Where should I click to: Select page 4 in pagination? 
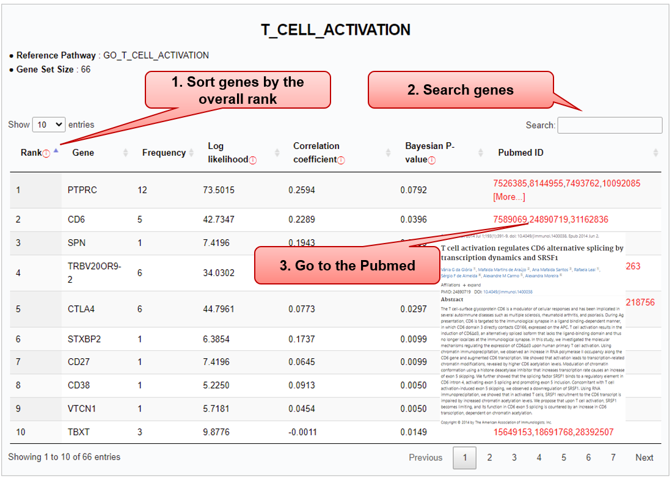(x=539, y=457)
